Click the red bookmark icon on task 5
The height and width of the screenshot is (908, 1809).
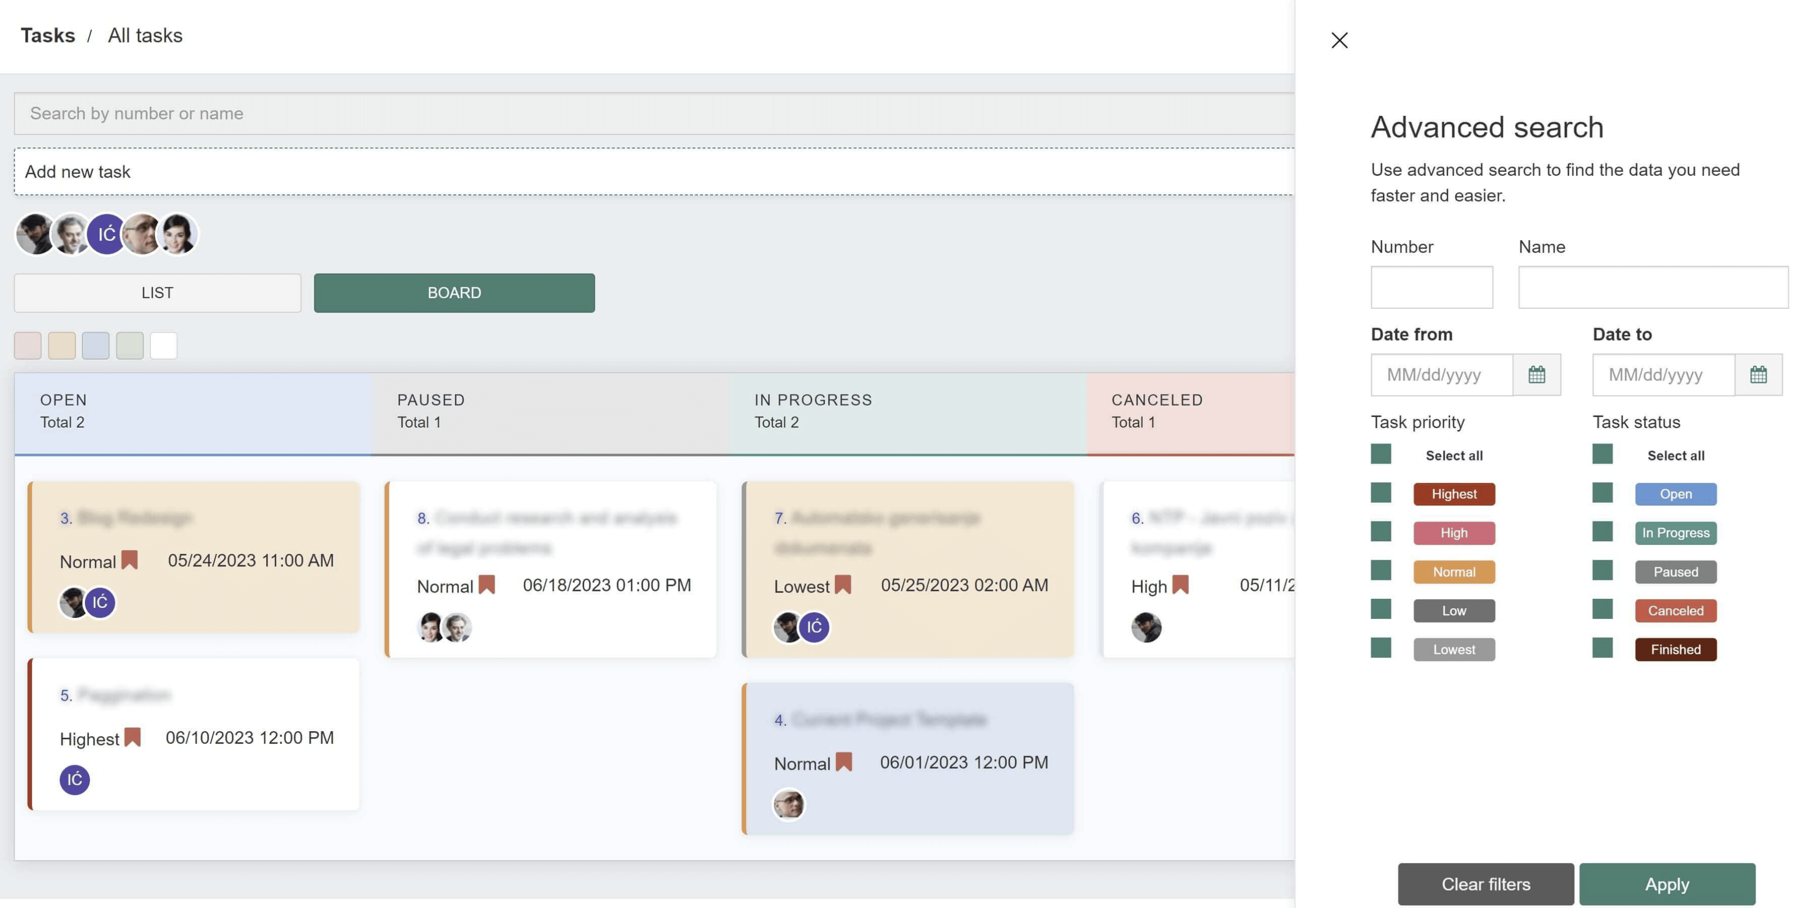[132, 737]
